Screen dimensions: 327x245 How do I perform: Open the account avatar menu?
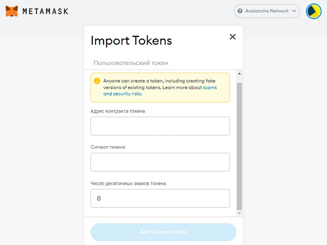[x=314, y=11]
